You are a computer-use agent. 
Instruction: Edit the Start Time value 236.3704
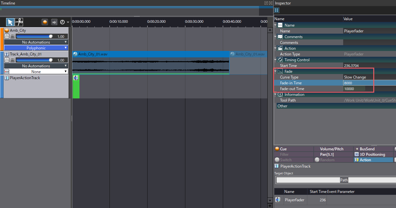pos(369,66)
